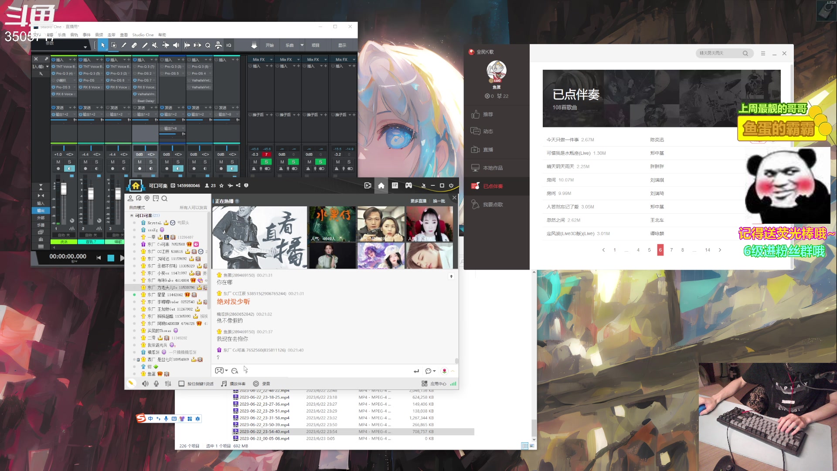Toggle power of first TNT Voice insert
The image size is (837, 471).
point(53,67)
